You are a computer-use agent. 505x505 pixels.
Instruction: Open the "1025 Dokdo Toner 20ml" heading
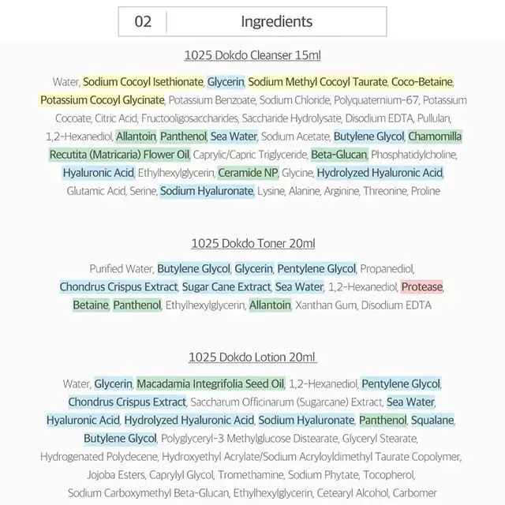[252, 243]
